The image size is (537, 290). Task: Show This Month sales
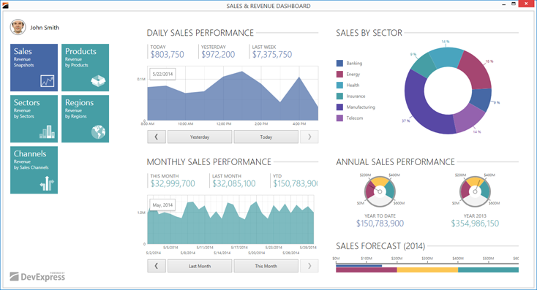click(x=266, y=266)
